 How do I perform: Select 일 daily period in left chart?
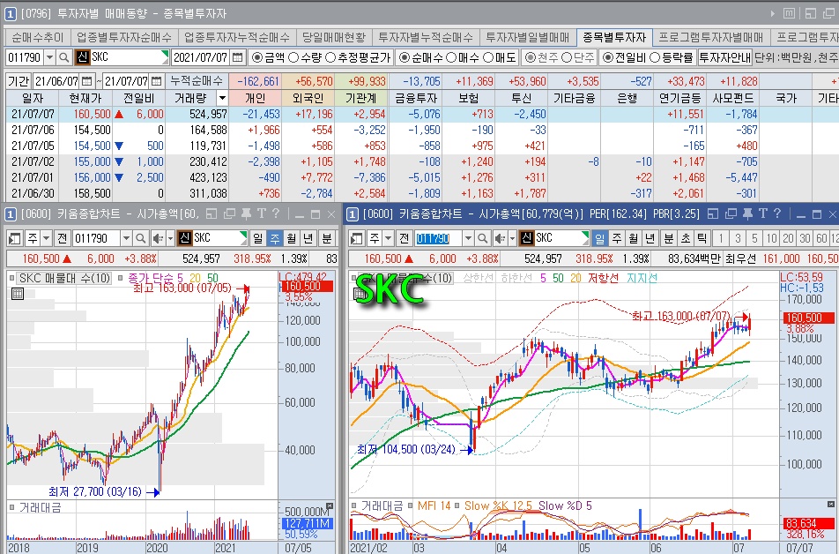click(258, 238)
